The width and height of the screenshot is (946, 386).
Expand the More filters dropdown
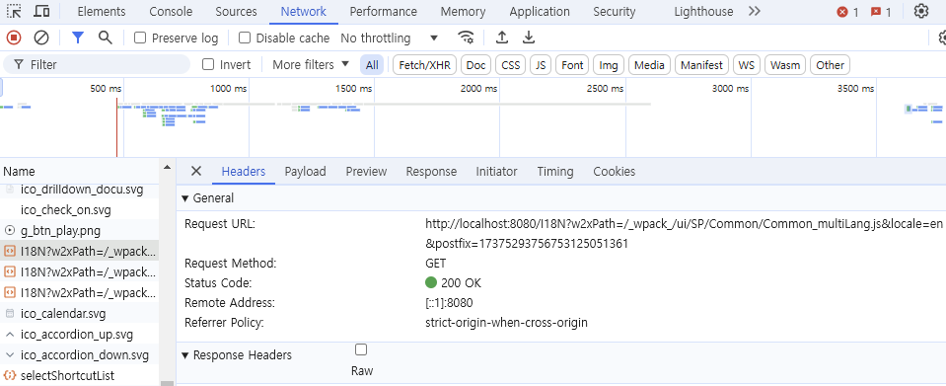click(x=311, y=64)
